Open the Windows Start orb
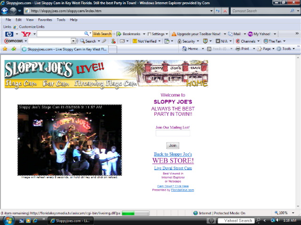This screenshot has width=301, height=225. 8,221
